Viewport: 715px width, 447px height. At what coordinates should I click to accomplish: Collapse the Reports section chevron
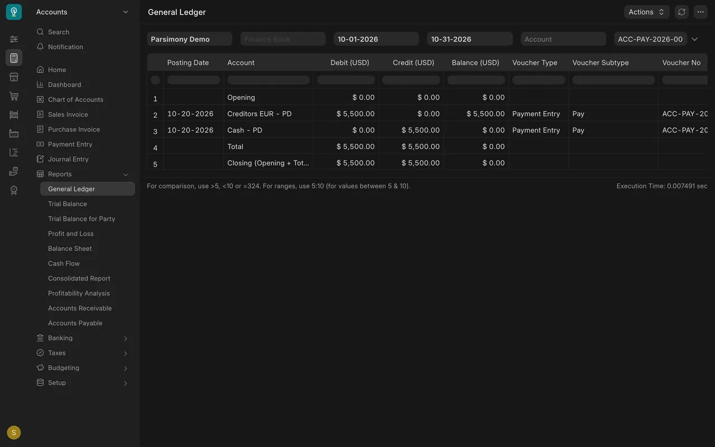point(126,174)
